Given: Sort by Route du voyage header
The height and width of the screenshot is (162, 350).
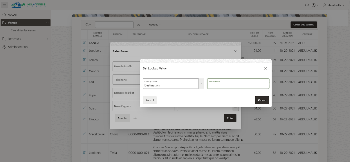Looking at the screenshot, I should tap(198, 34).
